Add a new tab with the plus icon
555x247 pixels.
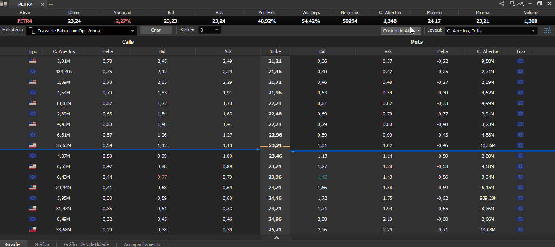[x=51, y=4]
